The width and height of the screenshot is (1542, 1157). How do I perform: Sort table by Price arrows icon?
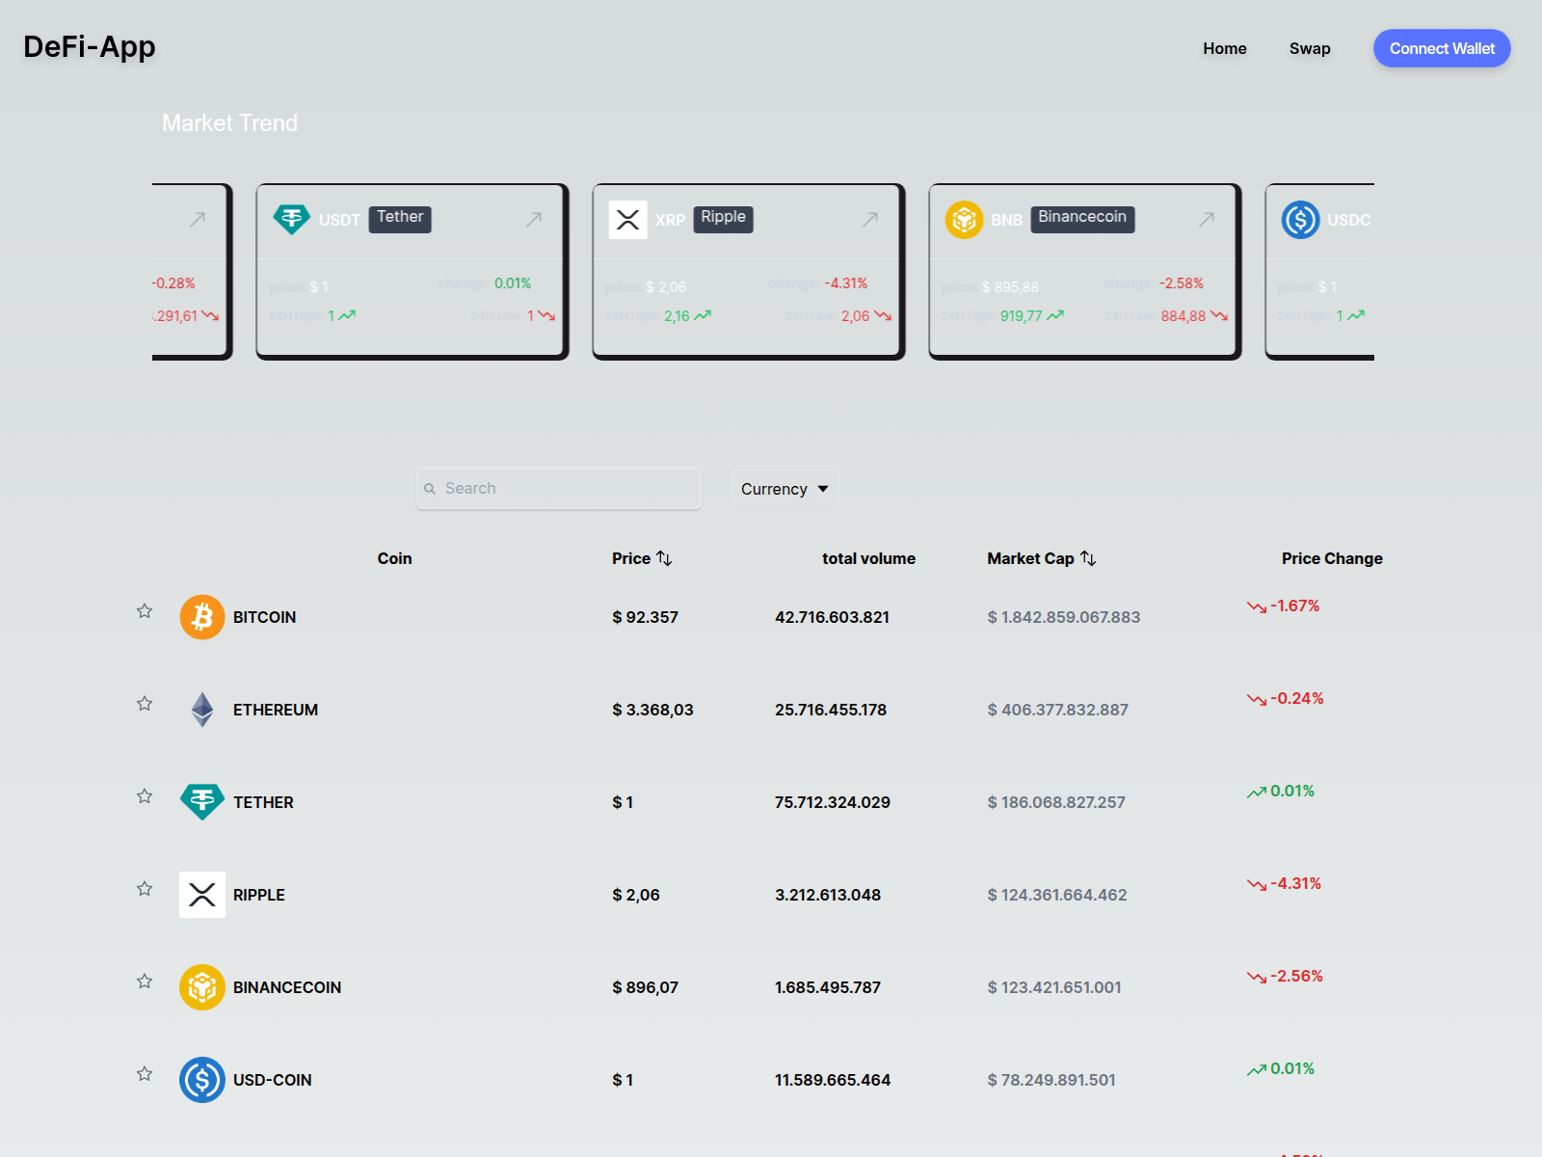tap(664, 558)
